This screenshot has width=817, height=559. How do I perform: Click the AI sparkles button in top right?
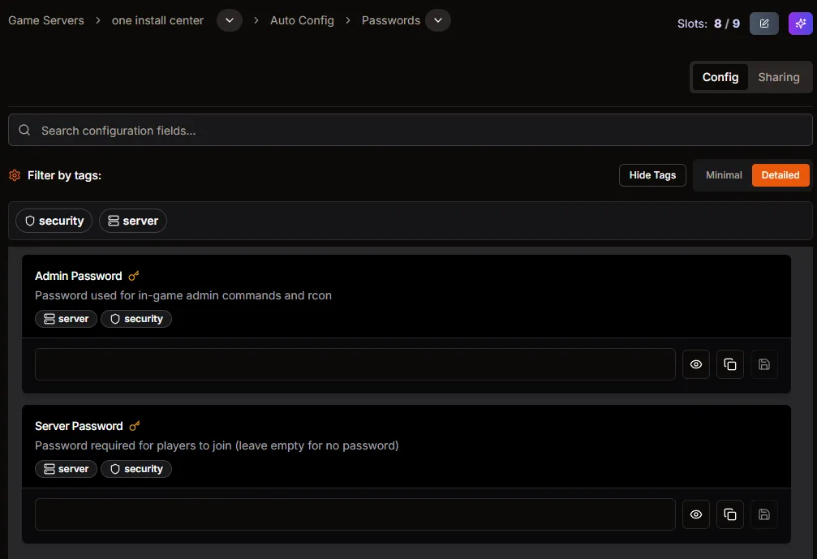[800, 24]
